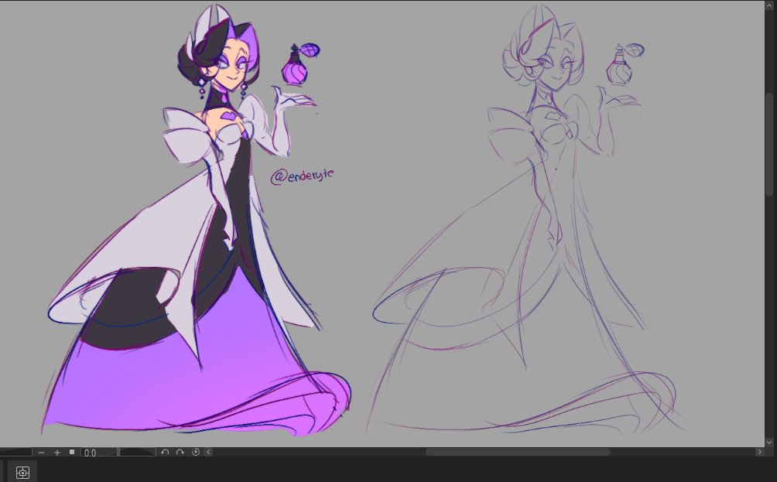Rotate canvas left with counterclockwise arrow
Viewport: 777px width, 482px height.
(x=165, y=452)
